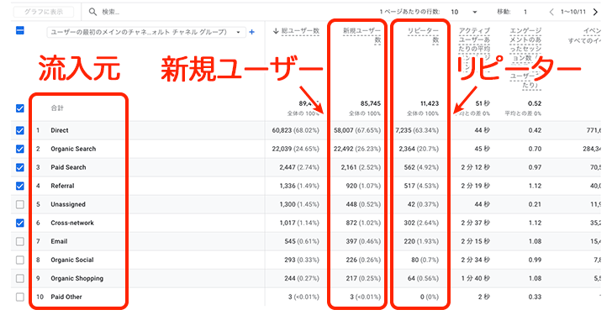Toggle the select-all minus checkbox in header
Viewport: 612px width, 315px height.
click(20, 30)
